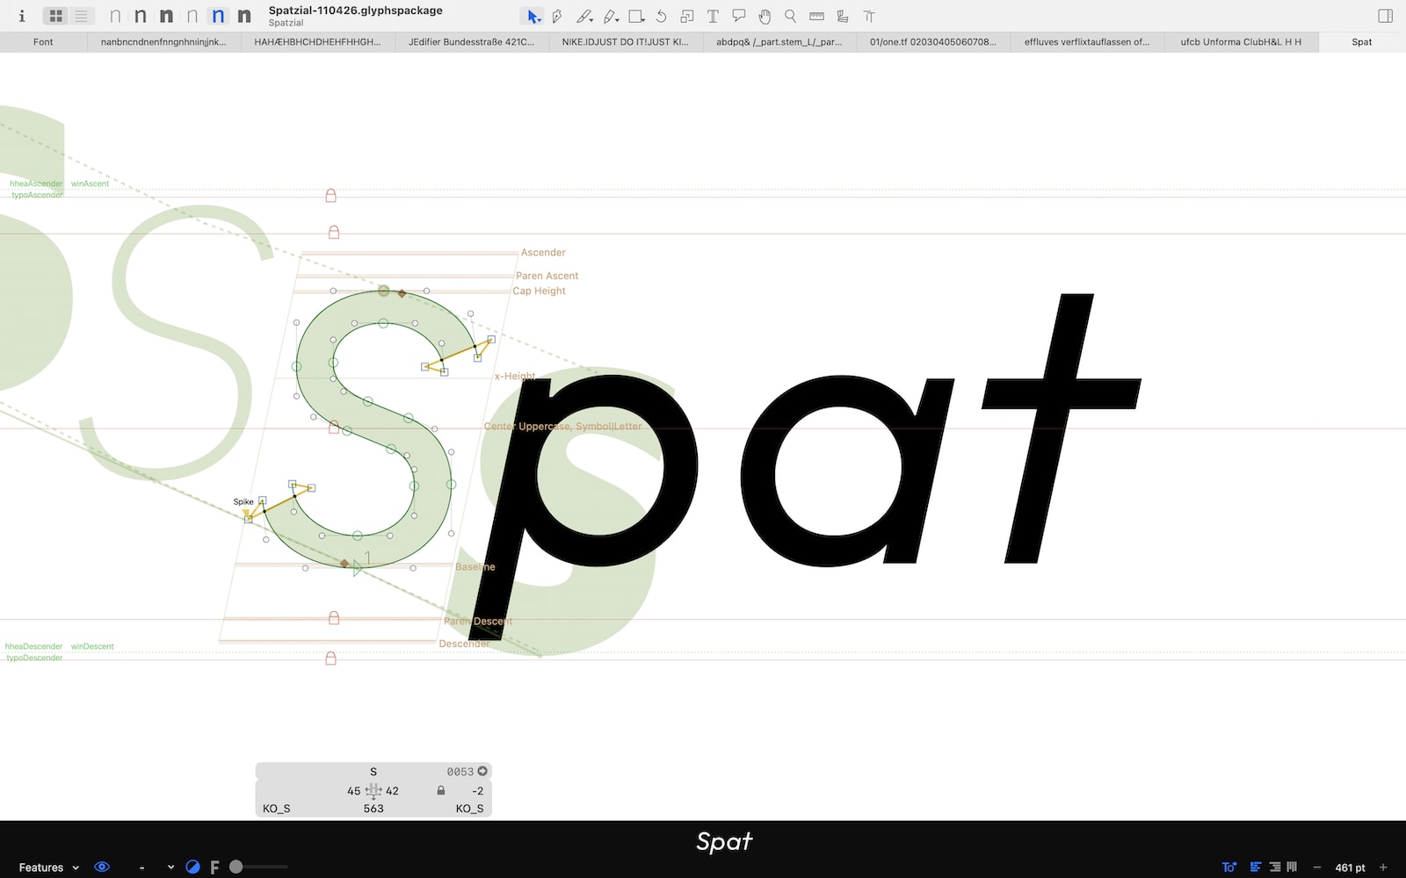Viewport: 1406px width, 878px height.
Task: Select the Draw pen tool
Action: point(557,16)
